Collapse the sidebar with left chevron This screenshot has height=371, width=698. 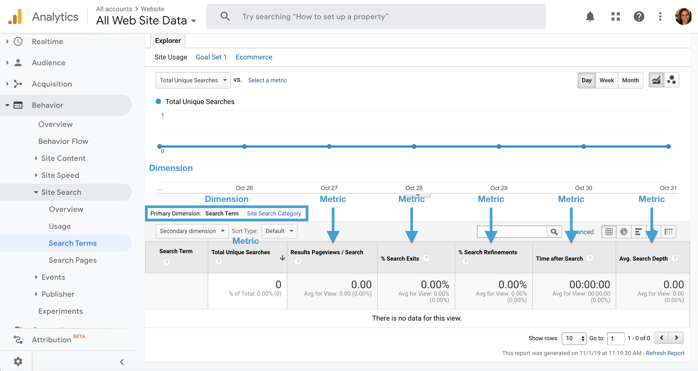[122, 362]
